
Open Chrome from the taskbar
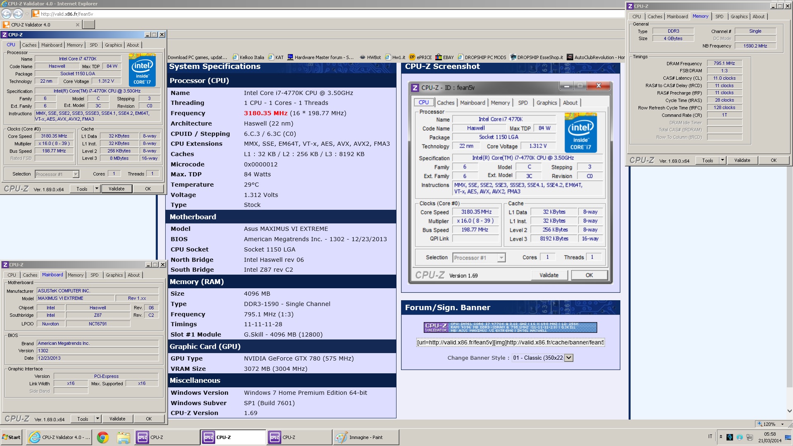(x=102, y=437)
